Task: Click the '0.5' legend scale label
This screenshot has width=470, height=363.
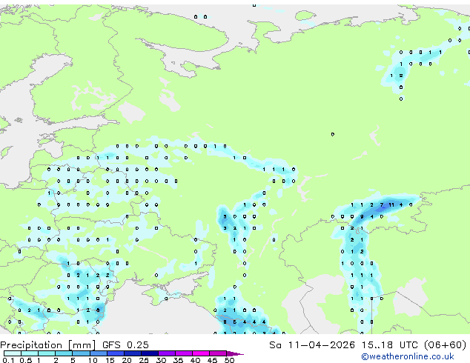Action: (26, 360)
